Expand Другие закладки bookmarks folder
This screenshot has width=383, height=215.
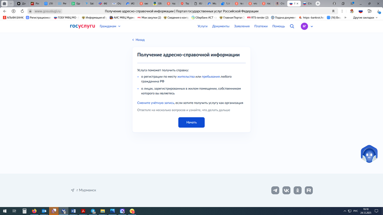click(x=365, y=18)
